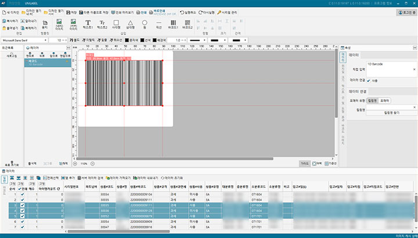This screenshot has width=418, height=238.
Task: Select the 삼각형 triangle shape tool
Action: coord(131,24)
